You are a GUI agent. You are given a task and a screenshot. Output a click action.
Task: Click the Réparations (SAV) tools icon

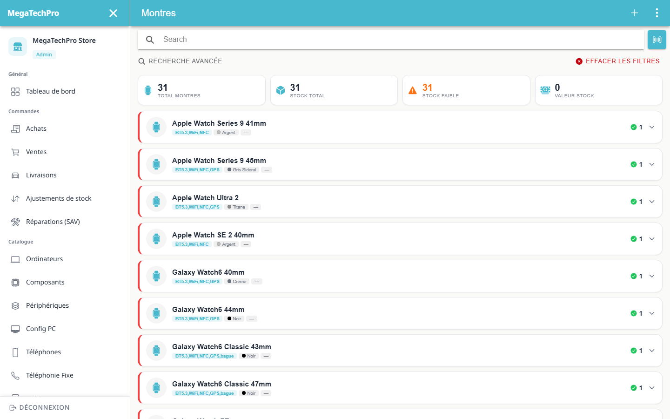click(x=15, y=222)
